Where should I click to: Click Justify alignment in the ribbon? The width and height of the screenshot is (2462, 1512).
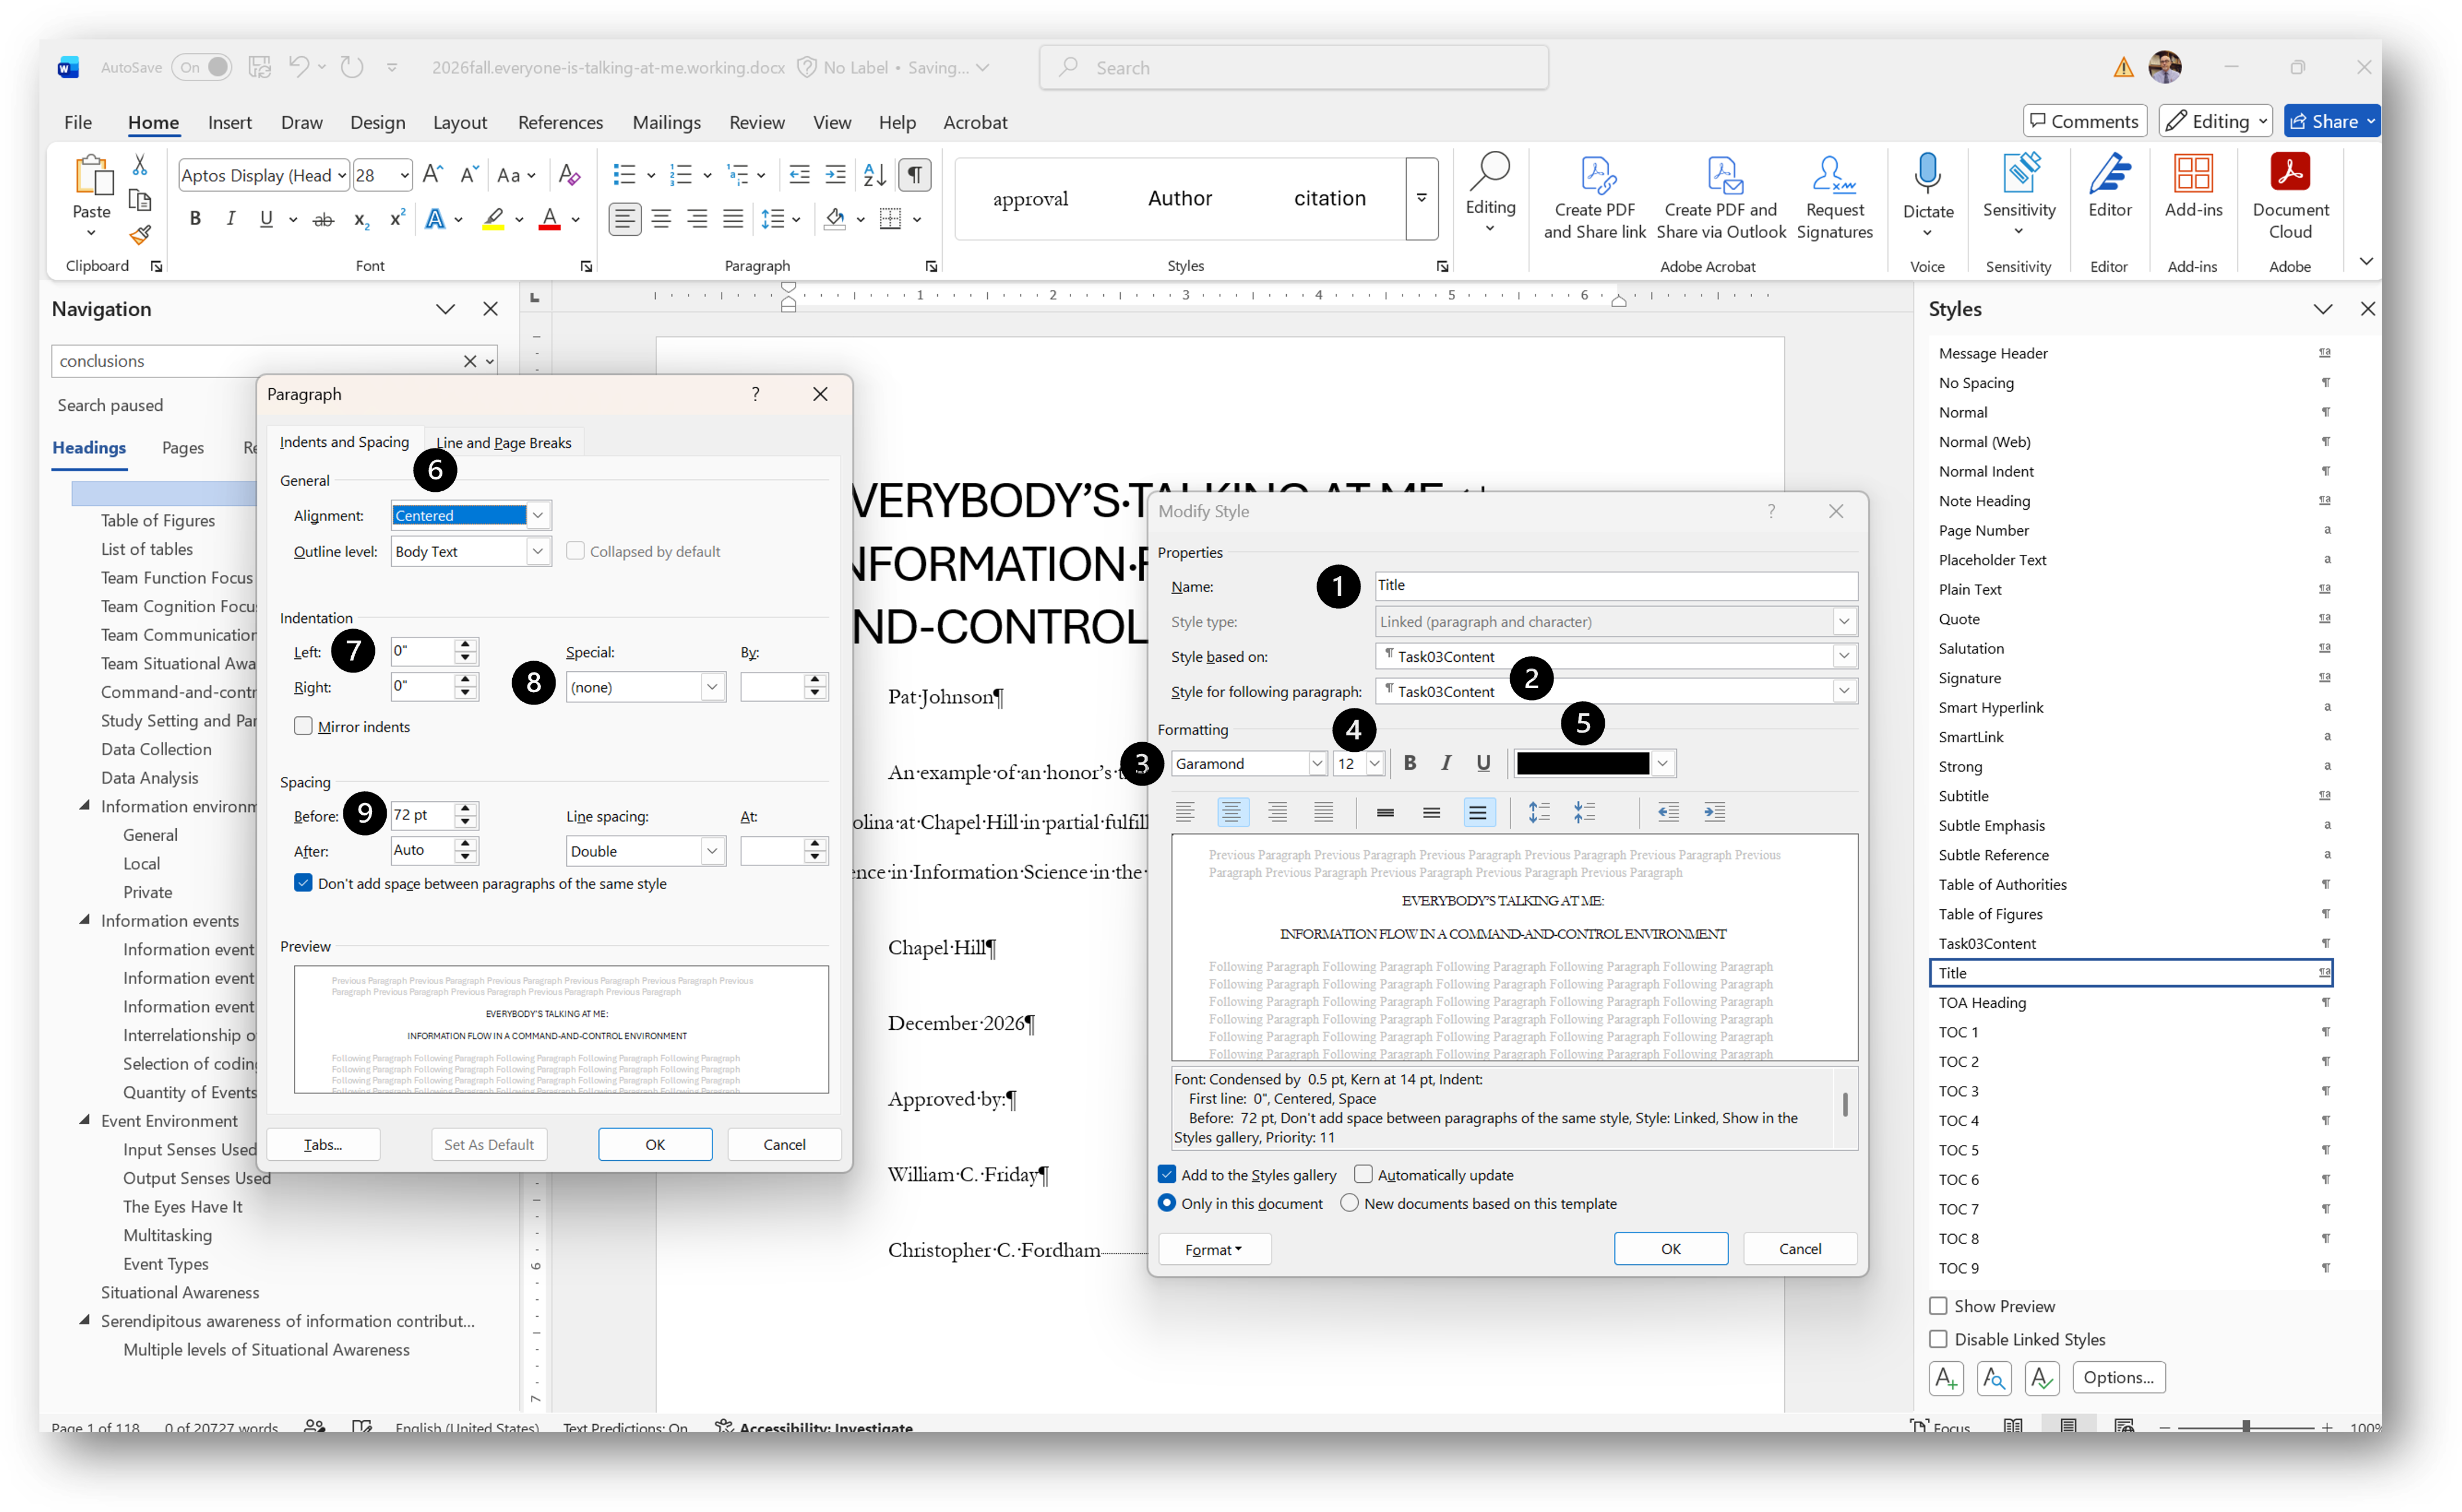coord(733,219)
